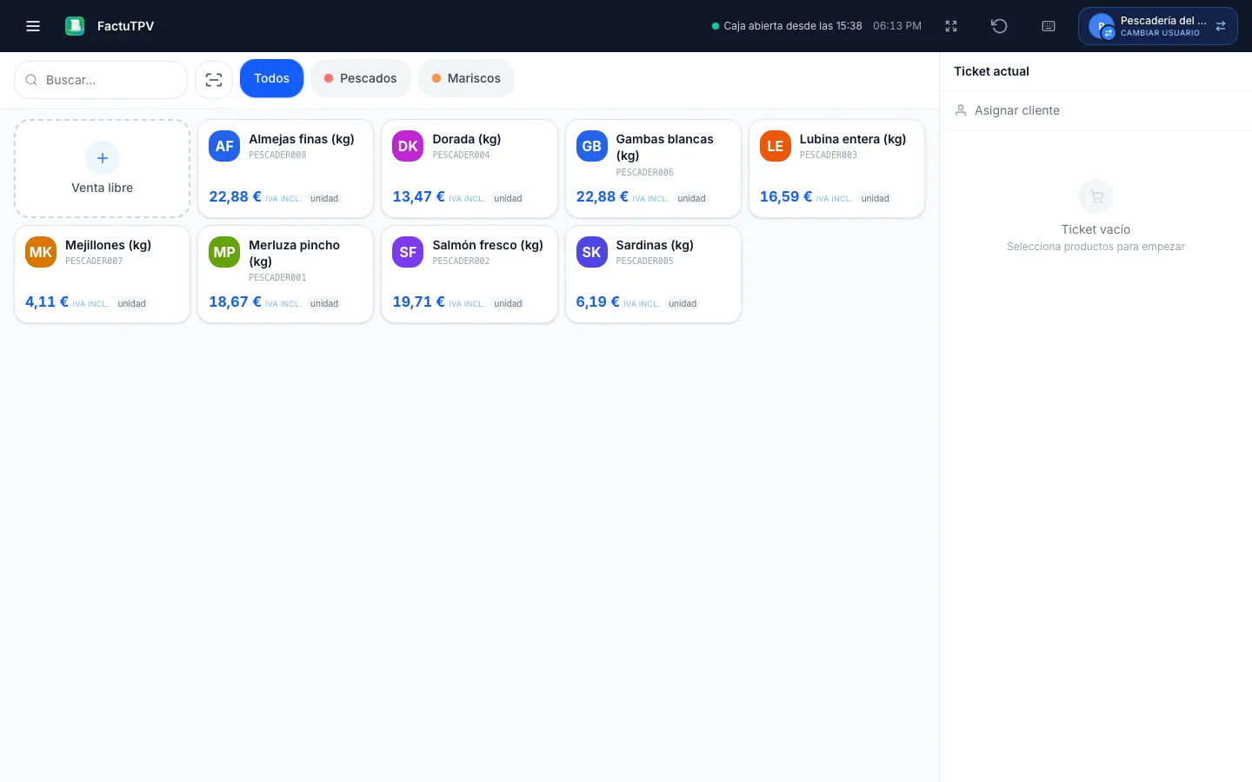Filter by Mariscos category

click(x=466, y=78)
